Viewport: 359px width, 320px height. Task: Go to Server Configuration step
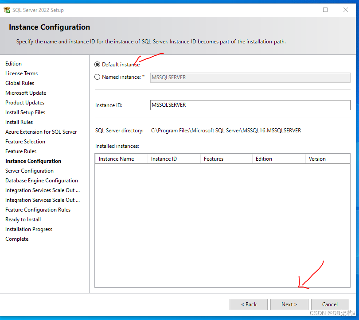coord(29,170)
